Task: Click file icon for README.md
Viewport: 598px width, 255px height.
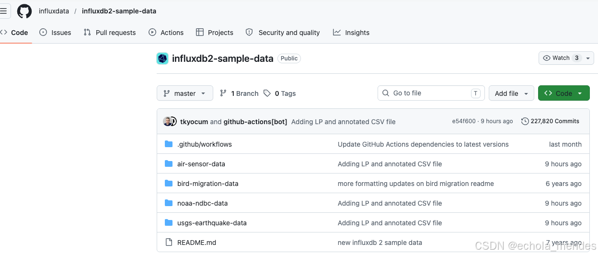Action: (x=169, y=243)
